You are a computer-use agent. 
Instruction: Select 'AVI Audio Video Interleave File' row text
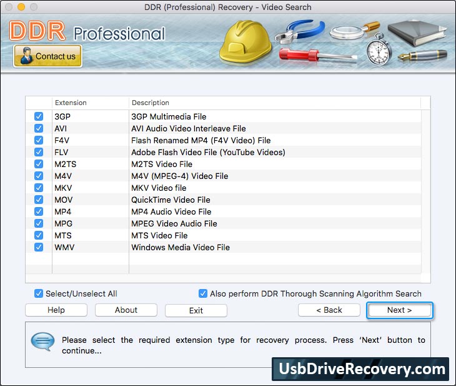click(189, 128)
